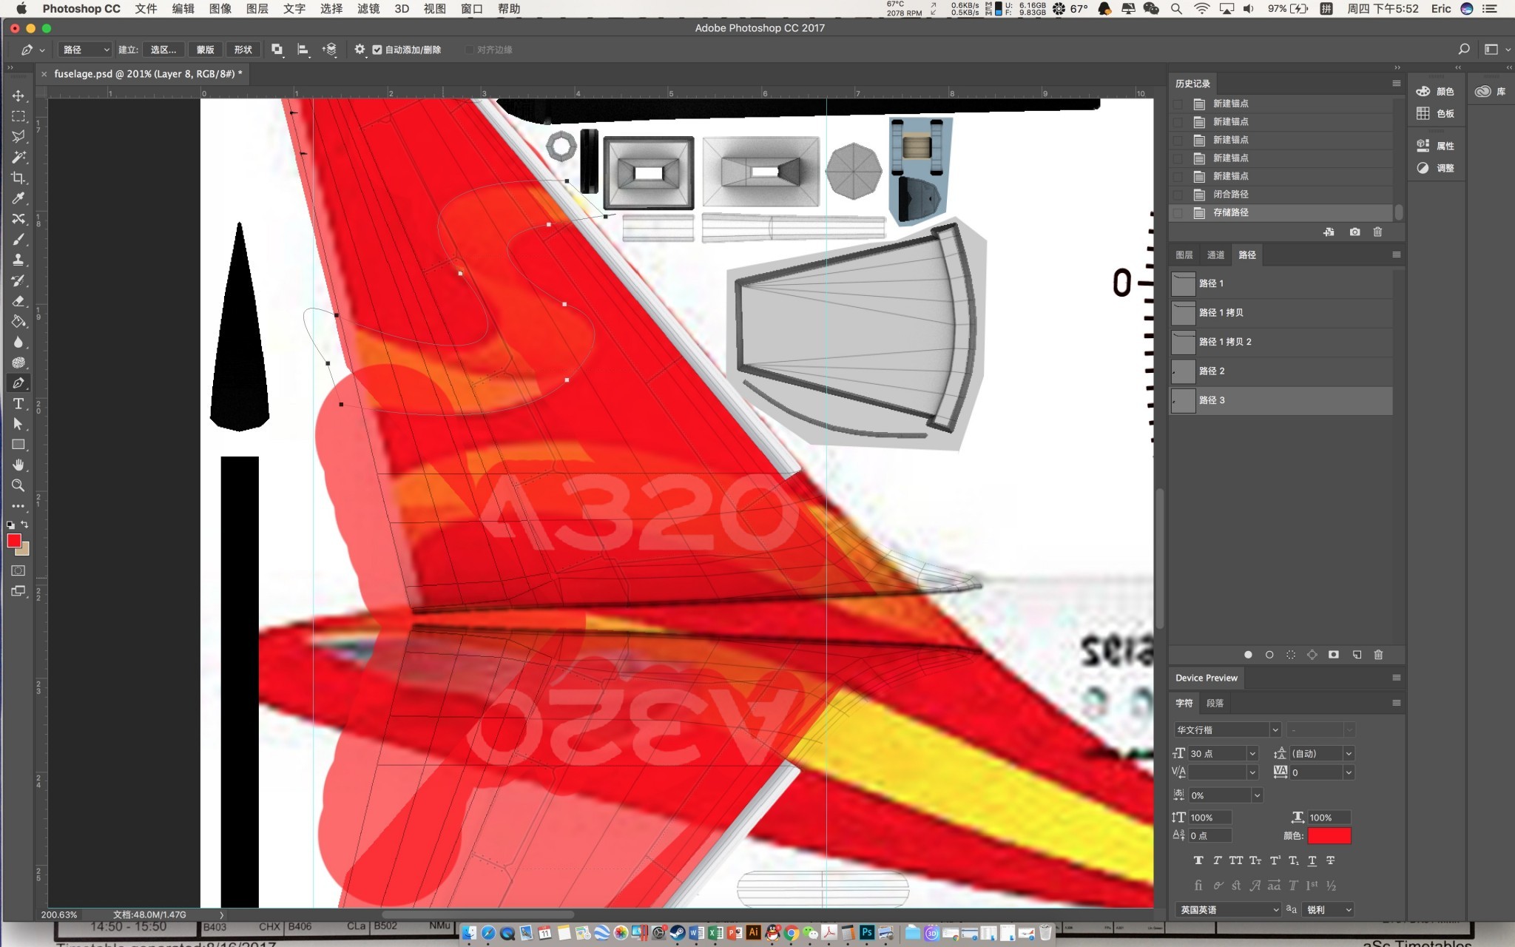Screen dimensions: 1515x947
Task: Open 滤镜 menu
Action: (x=368, y=9)
